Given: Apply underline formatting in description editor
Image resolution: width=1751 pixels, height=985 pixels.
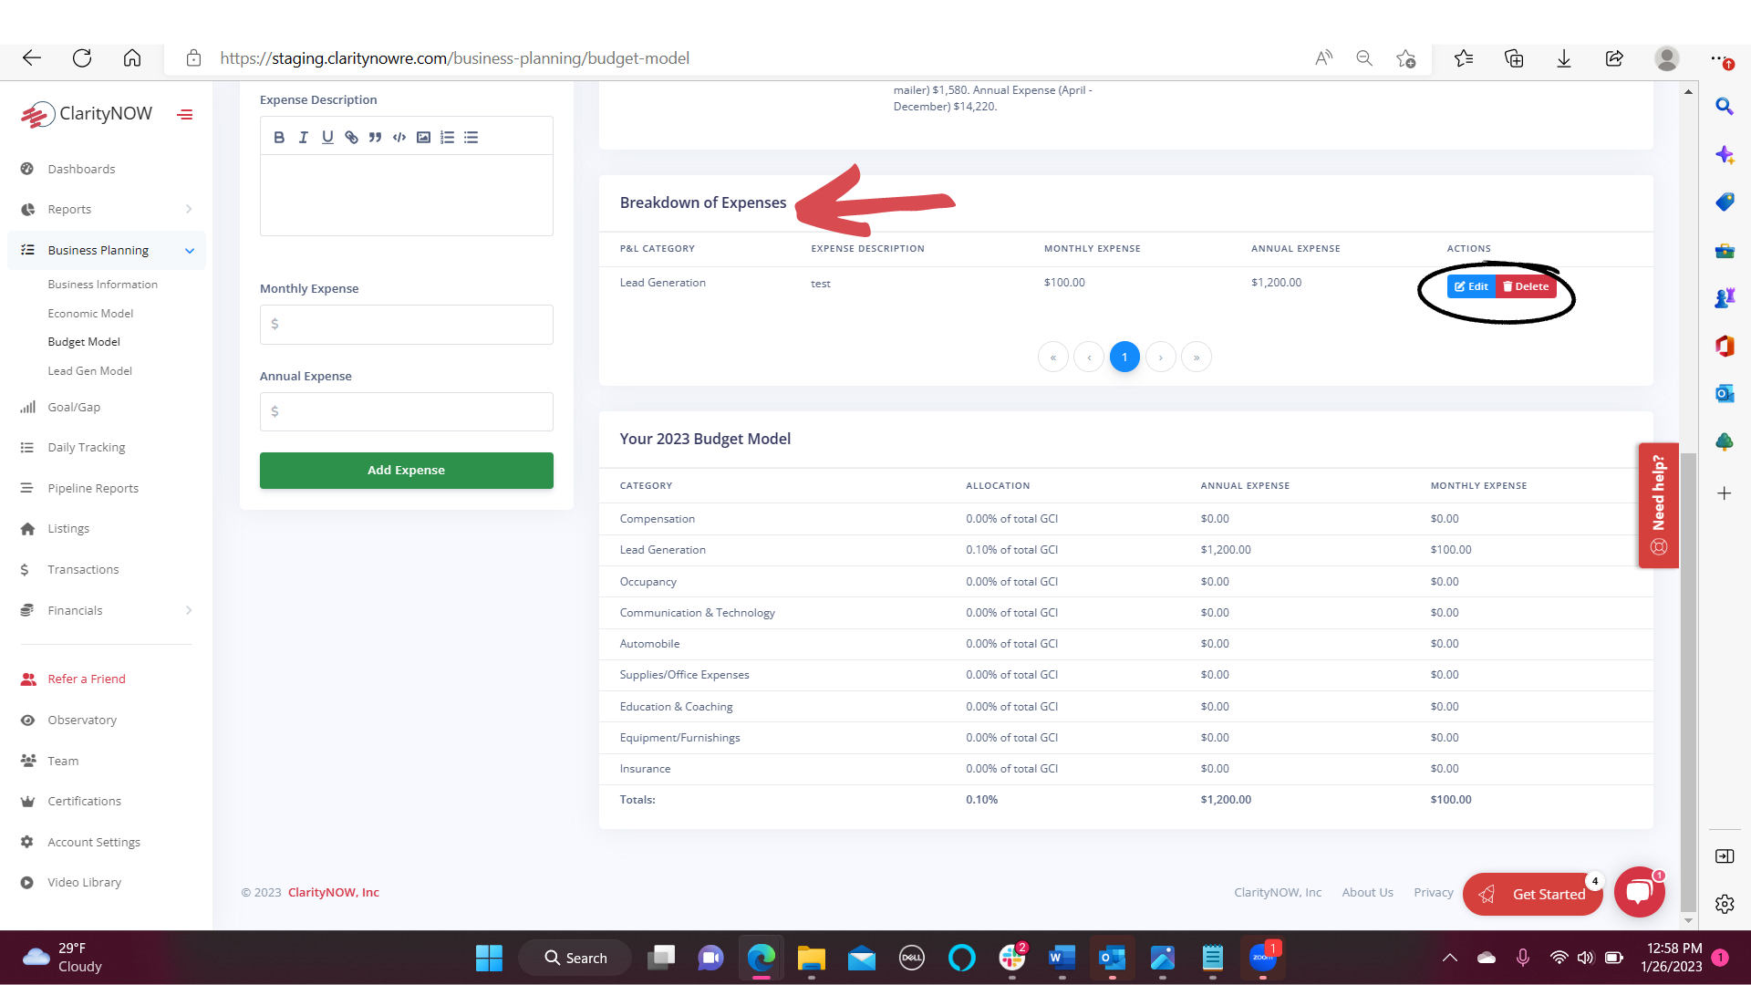Looking at the screenshot, I should point(327,138).
